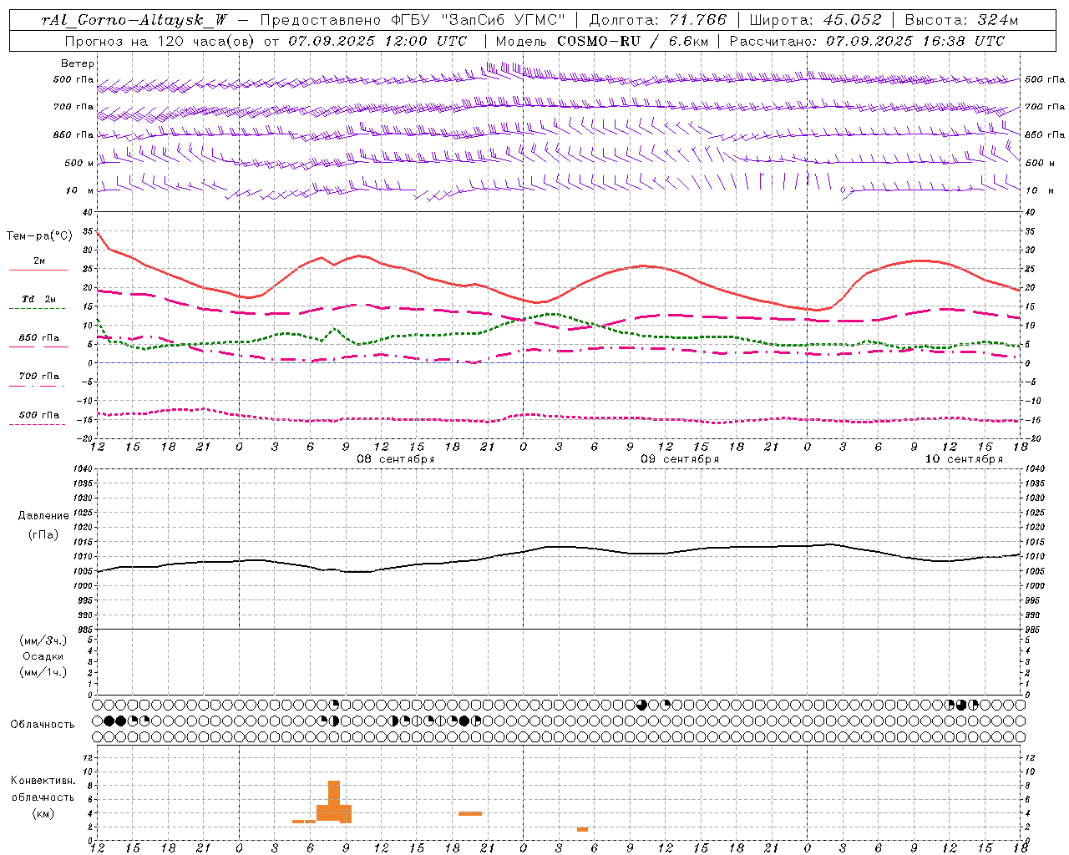Click the 35 value on right temperature axis
The width and height of the screenshot is (1069, 855).
[x=1030, y=231]
